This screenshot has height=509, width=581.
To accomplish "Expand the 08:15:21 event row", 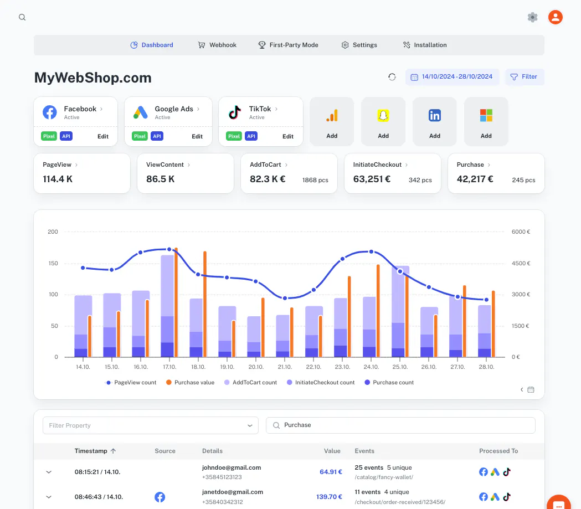I will click(x=49, y=472).
